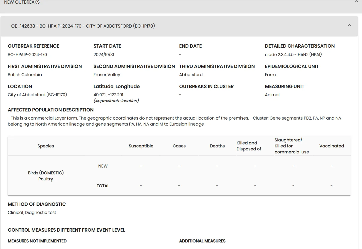Screen dimensions: 362x249
Task: Click the Cases column header
Action: click(x=179, y=146)
